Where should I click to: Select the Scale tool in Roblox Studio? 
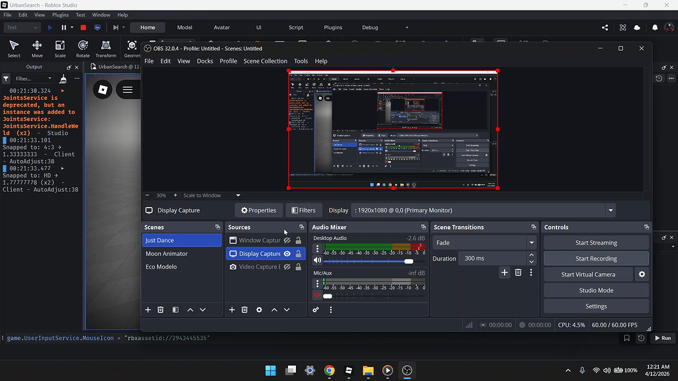(60, 48)
